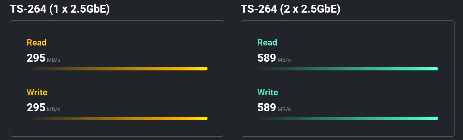Click the yellow write speed bar
This screenshot has height=140, width=463.
[117, 118]
